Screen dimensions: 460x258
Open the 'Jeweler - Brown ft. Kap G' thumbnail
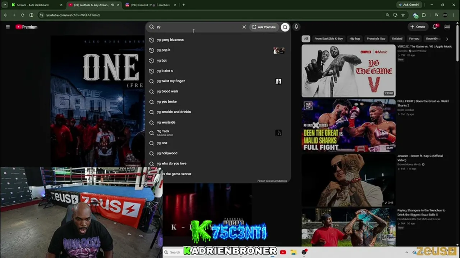tap(348, 180)
